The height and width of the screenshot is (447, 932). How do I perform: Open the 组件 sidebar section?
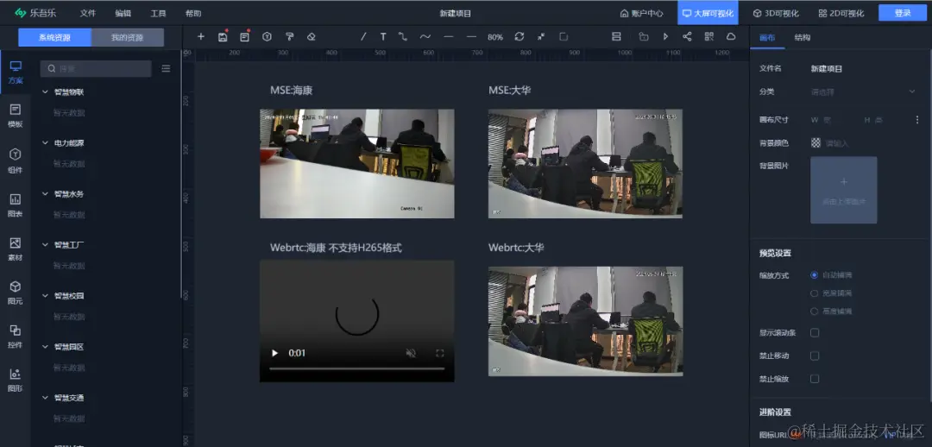point(16,161)
